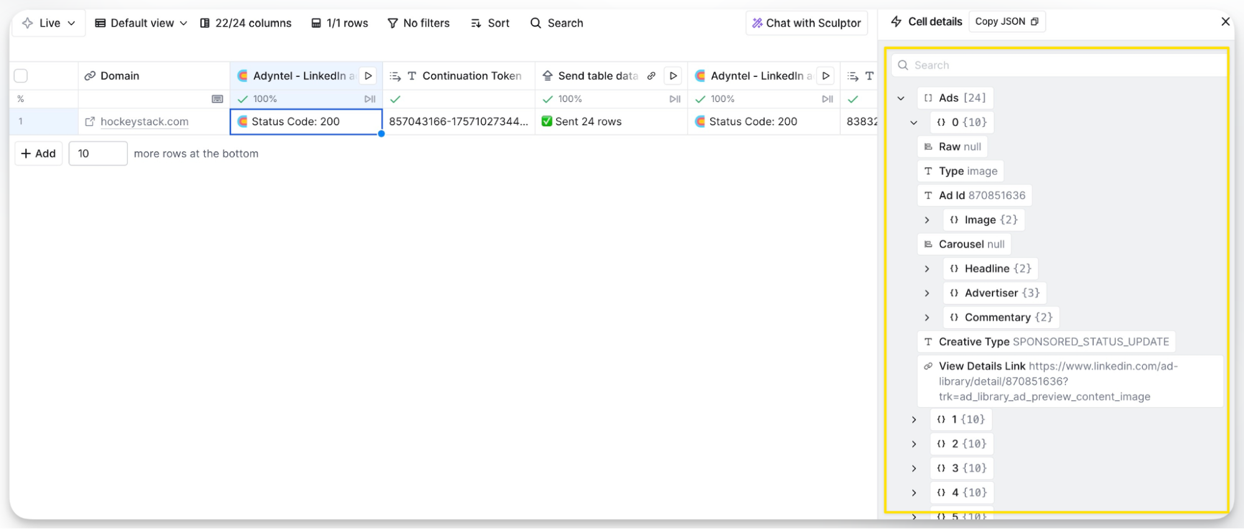The height and width of the screenshot is (529, 1244).
Task: Click the Headline {2} label
Action: (x=991, y=269)
